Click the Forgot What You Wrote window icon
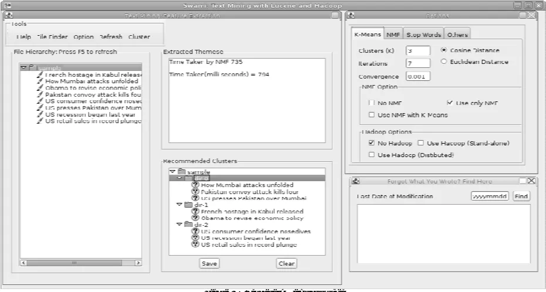This screenshot has height=292, width=546. [356, 181]
